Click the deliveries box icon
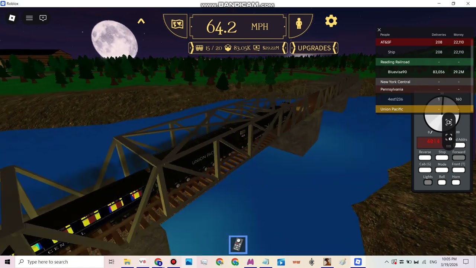The image size is (476, 268). (228, 48)
